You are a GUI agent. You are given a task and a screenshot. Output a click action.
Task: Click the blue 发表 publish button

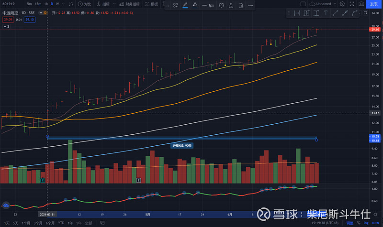click(x=374, y=4)
